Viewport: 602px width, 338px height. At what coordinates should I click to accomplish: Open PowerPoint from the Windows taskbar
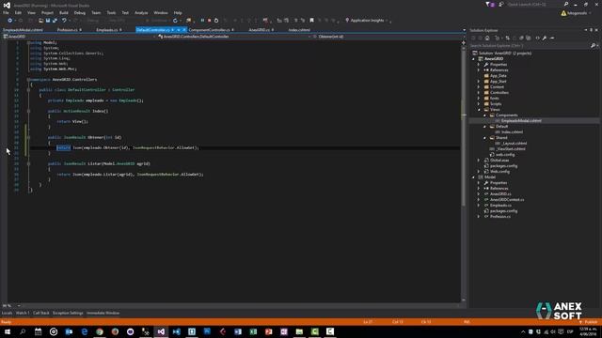click(268, 331)
